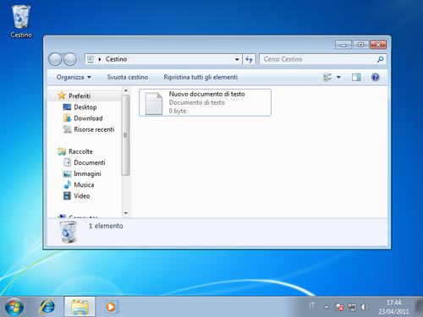
Task: Click the search magnifier icon
Action: 381,59
